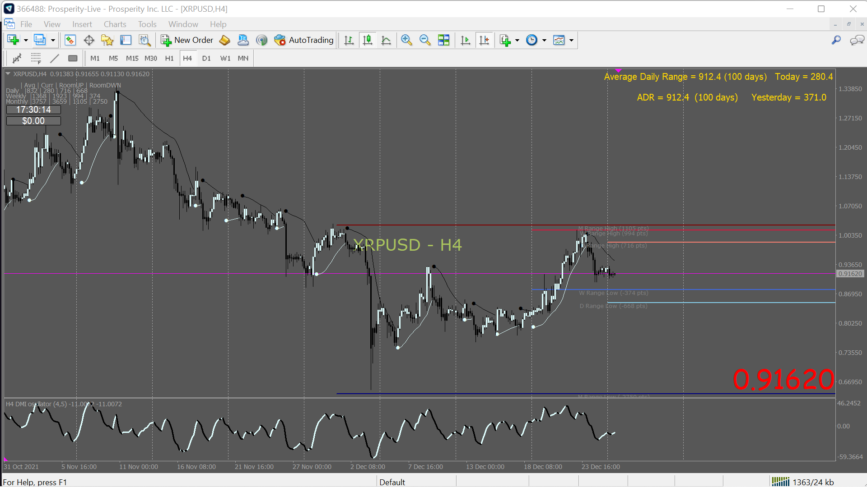
Task: Expand the new chart dropdown arrow
Action: (x=26, y=40)
